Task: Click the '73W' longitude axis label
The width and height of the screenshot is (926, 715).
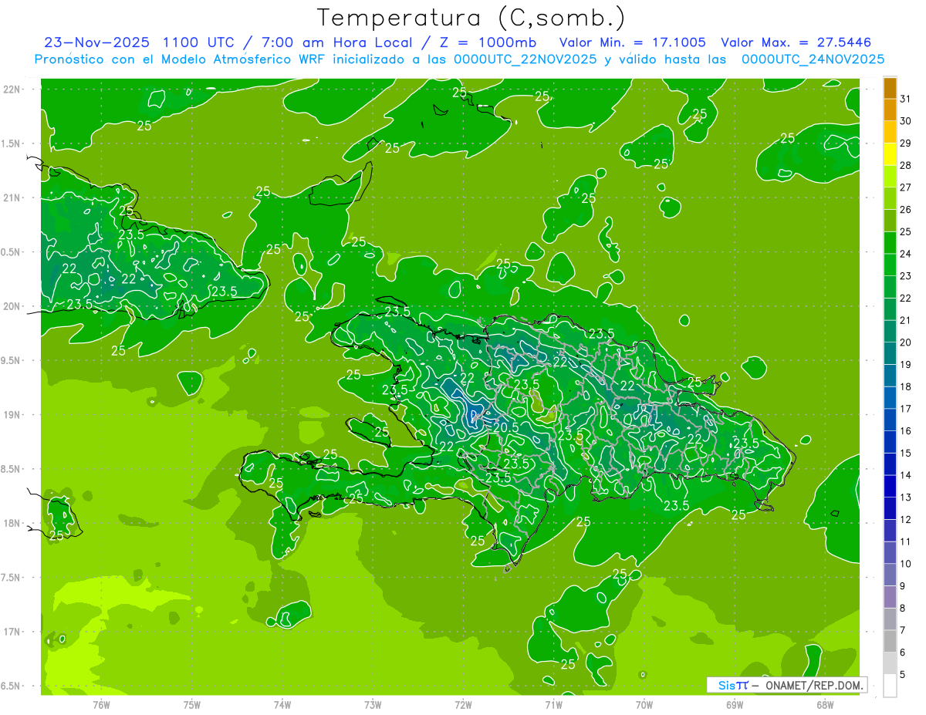Action: coord(373,704)
